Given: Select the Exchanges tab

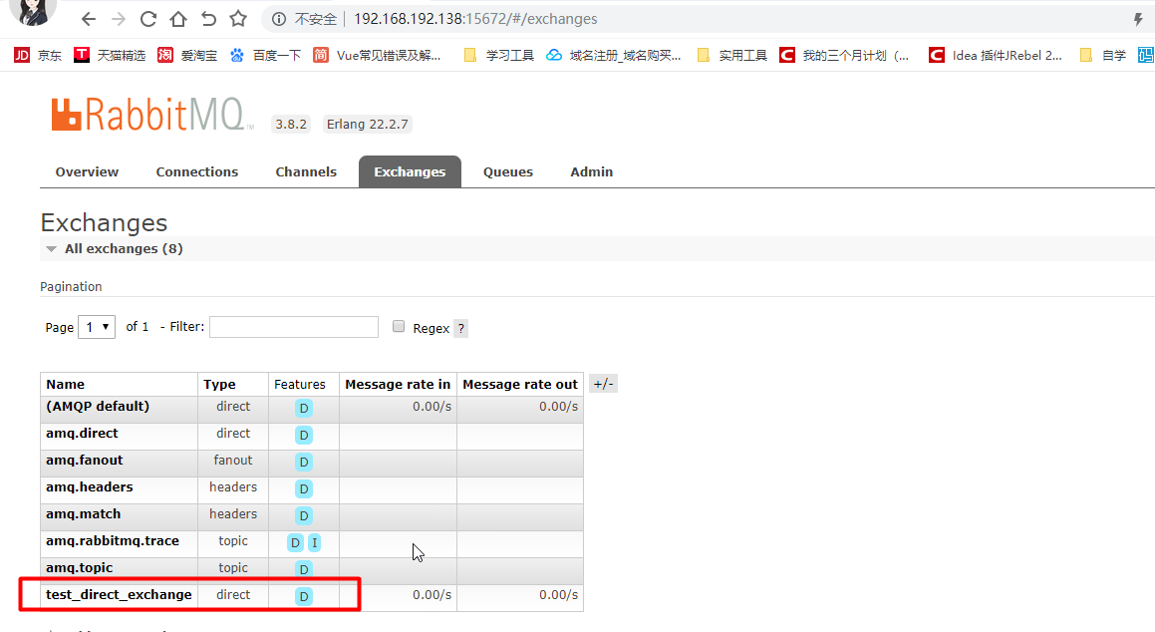Looking at the screenshot, I should [410, 171].
